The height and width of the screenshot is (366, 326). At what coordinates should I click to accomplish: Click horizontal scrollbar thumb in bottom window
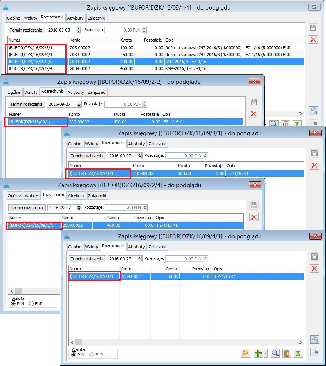point(79,342)
